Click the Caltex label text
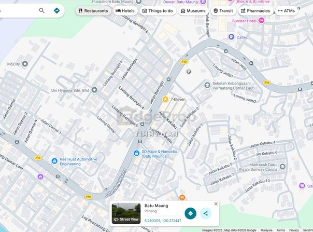This screenshot has height=232, width=313. click(242, 37)
